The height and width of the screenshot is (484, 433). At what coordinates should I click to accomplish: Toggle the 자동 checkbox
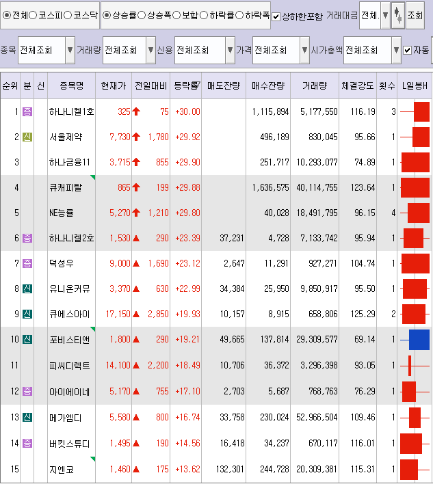click(408, 50)
